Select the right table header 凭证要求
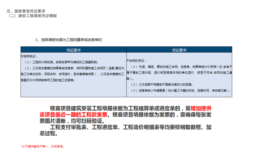 (x=179, y=50)
